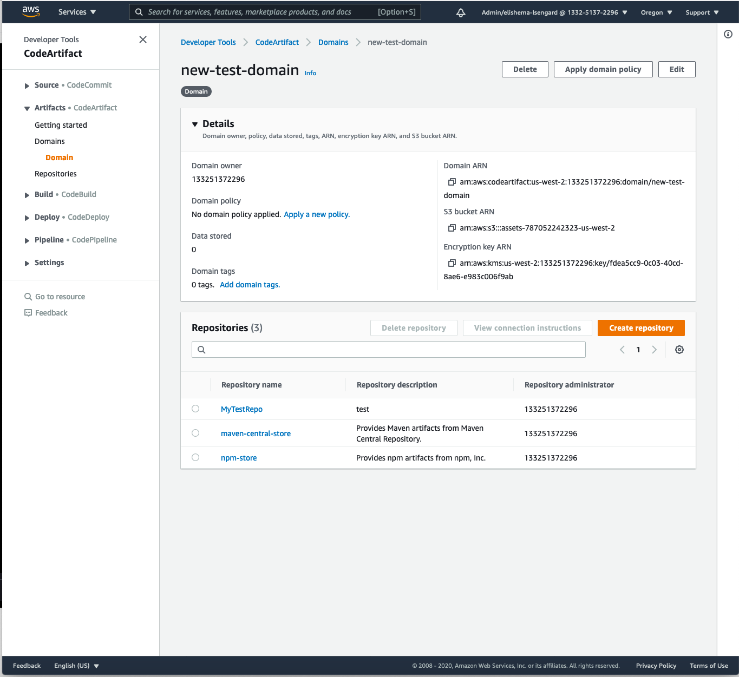Click the info circle icon at right

[x=728, y=34]
